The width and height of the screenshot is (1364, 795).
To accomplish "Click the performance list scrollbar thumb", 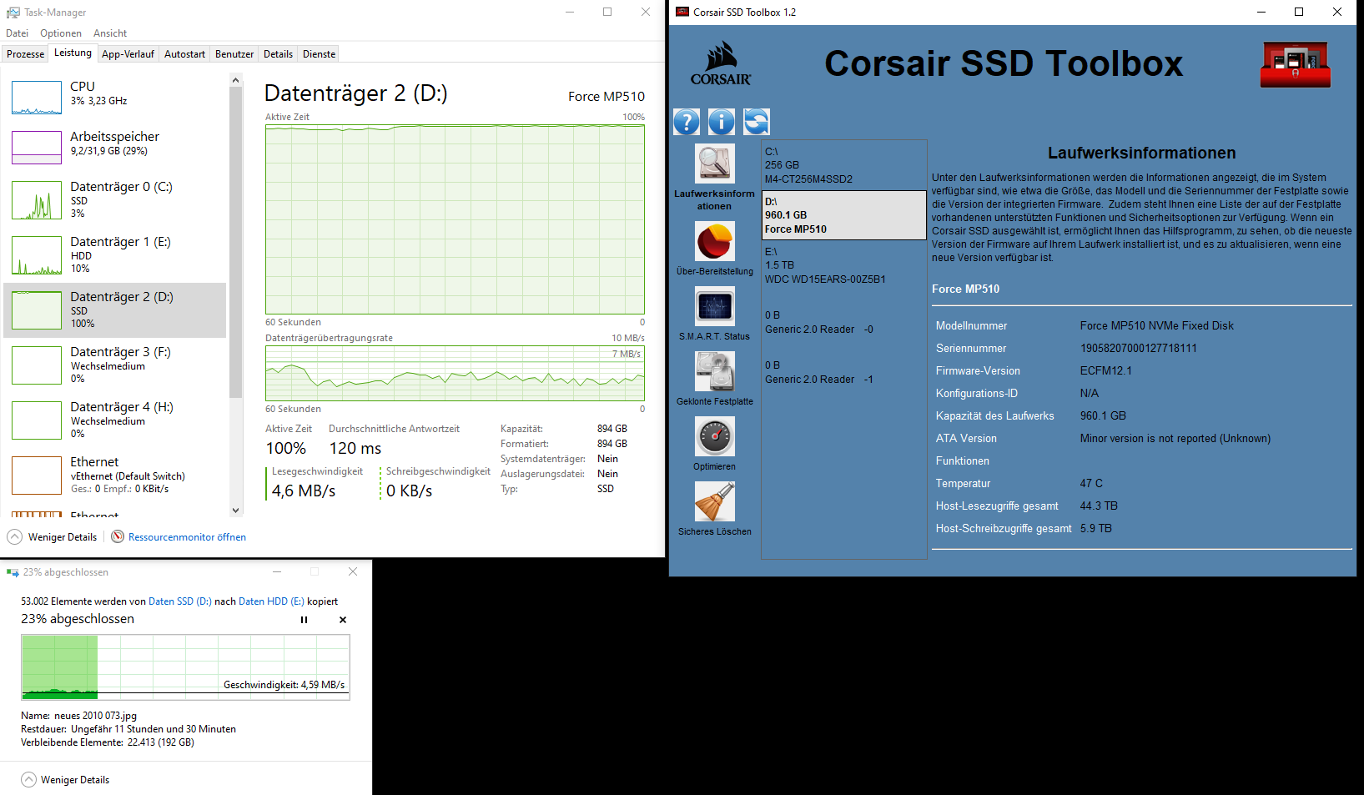I will pos(236,242).
